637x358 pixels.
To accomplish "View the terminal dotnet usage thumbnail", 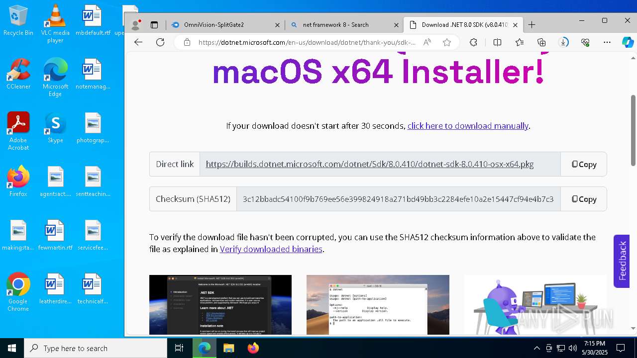I will click(378, 305).
